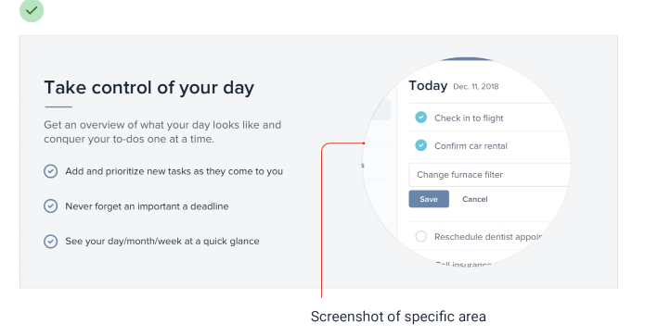The height and width of the screenshot is (336, 645).
Task: Click the Cancel link
Action: pos(474,199)
